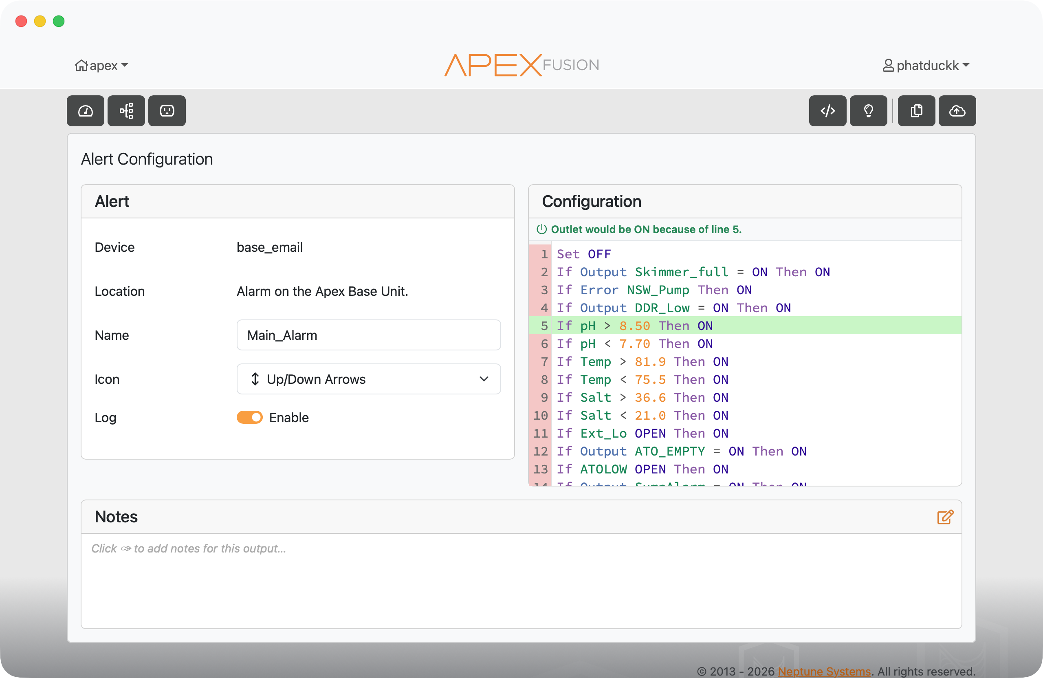This screenshot has height=678, width=1043.
Task: Click the outlet ON status message
Action: click(x=646, y=229)
